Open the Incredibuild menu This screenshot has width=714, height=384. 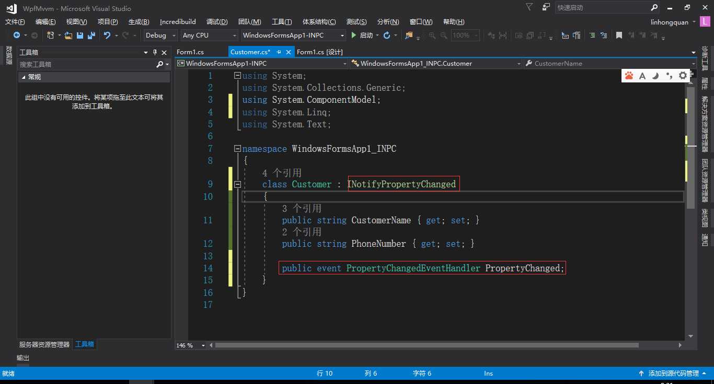click(178, 22)
